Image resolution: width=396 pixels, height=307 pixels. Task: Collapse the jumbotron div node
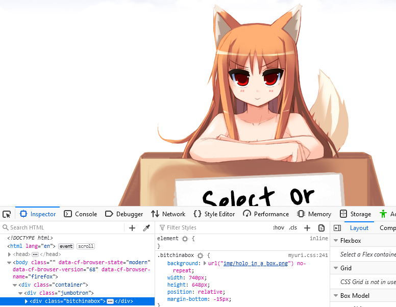(x=20, y=293)
